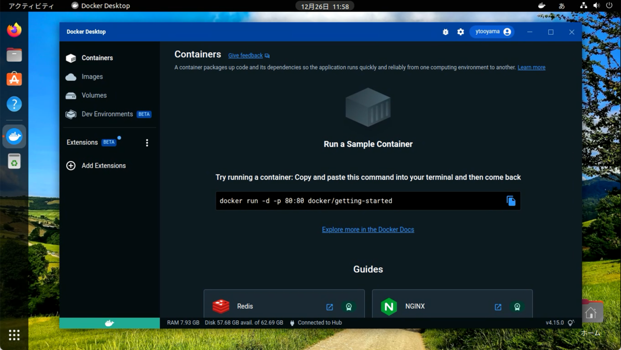
Task: Click Docker Desktop icon in the dock
Action: (14, 137)
